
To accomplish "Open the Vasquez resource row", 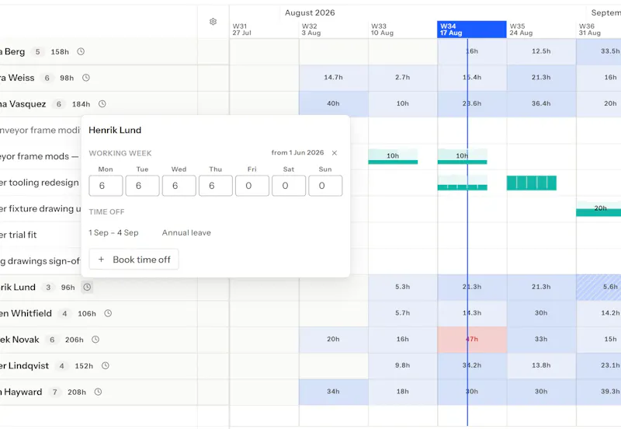I will pos(99,104).
